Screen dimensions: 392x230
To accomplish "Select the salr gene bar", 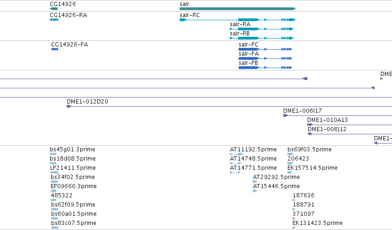I will [238, 9].
